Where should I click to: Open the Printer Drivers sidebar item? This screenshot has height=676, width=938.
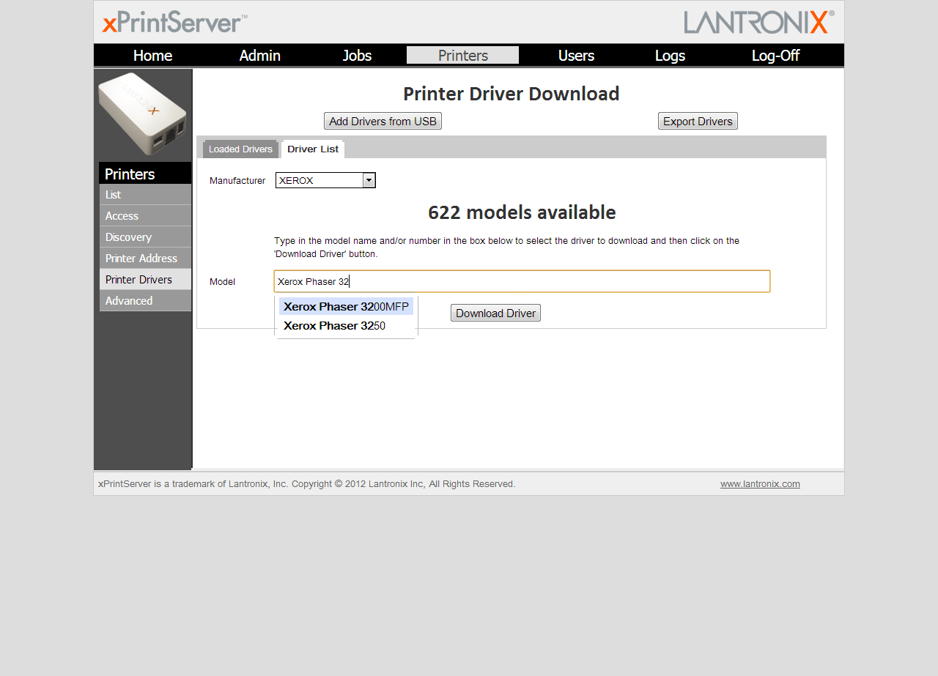pos(145,280)
